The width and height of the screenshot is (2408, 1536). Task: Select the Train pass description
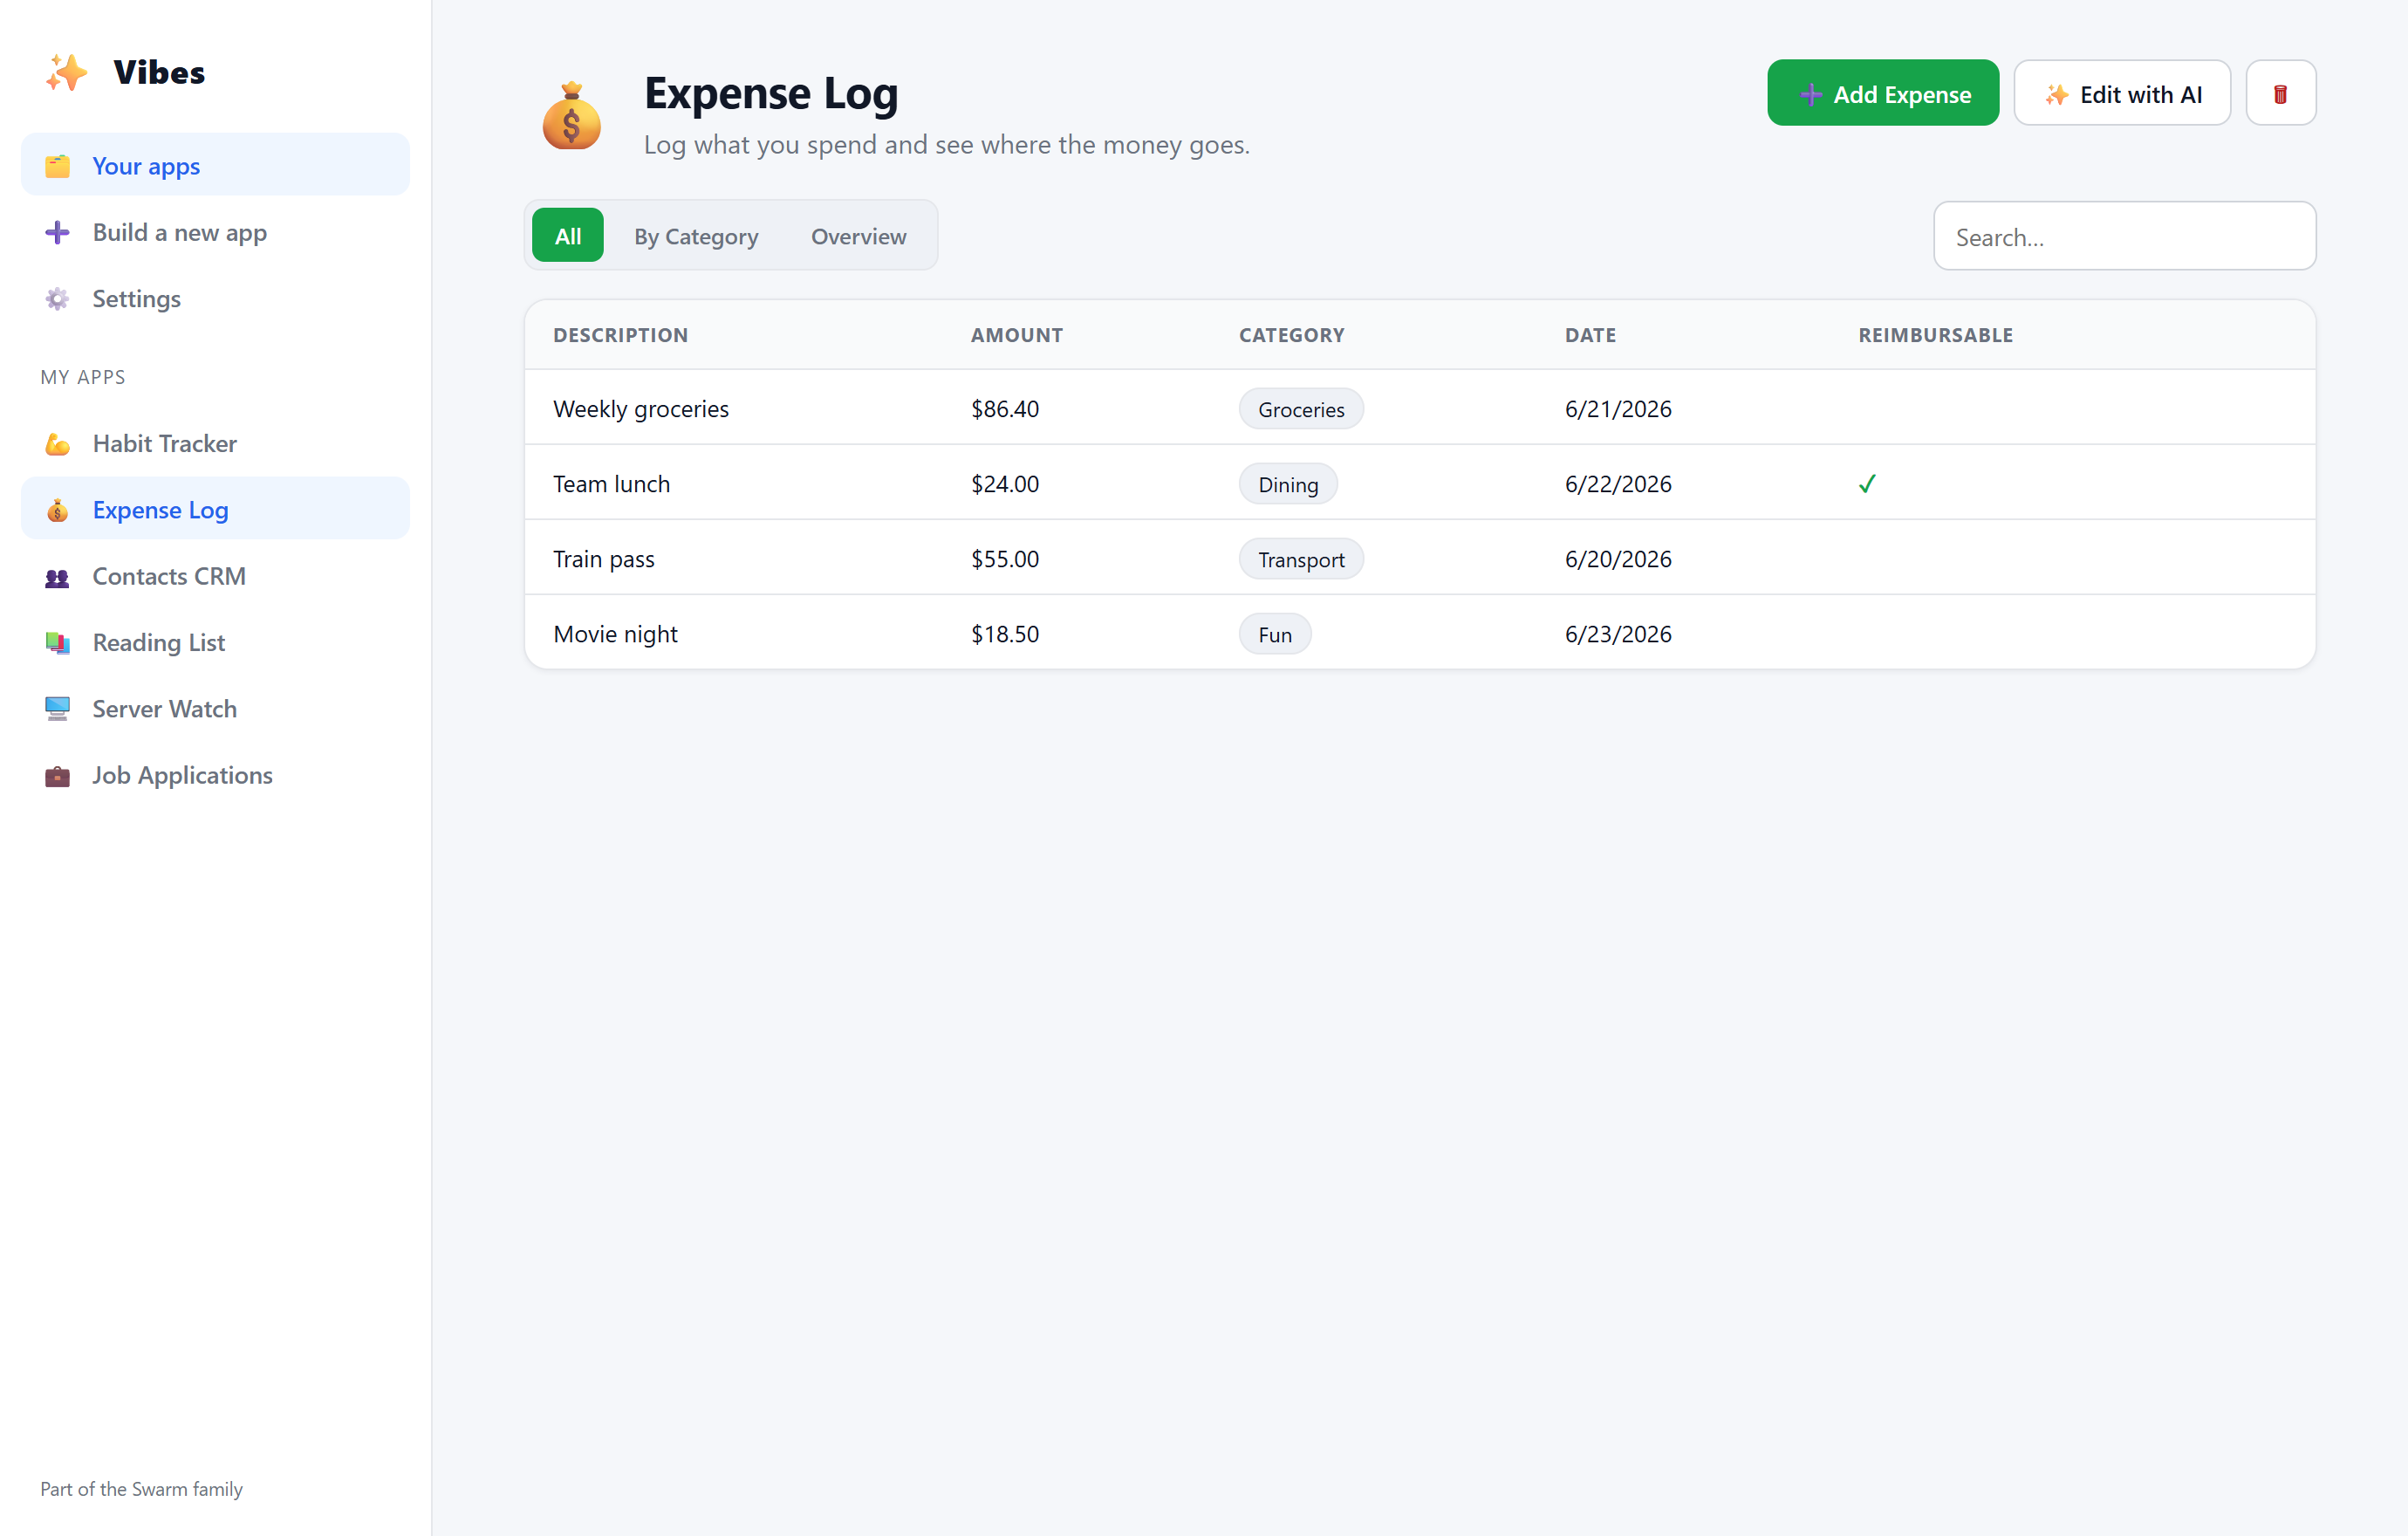(603, 559)
